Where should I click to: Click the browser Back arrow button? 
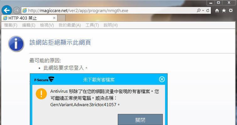pos(7,10)
